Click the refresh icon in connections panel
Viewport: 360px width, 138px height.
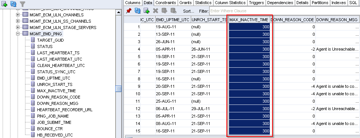pos(13,4)
